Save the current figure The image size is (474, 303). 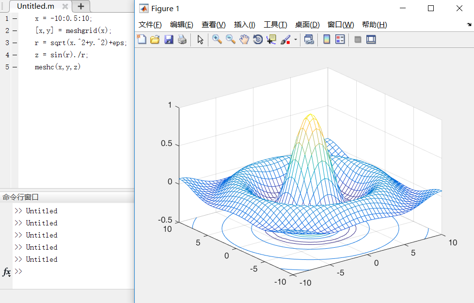point(169,39)
